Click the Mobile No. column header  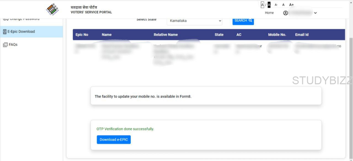277,35
